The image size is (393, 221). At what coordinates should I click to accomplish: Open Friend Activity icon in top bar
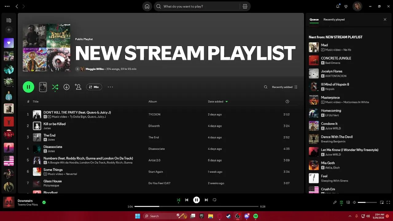click(346, 6)
